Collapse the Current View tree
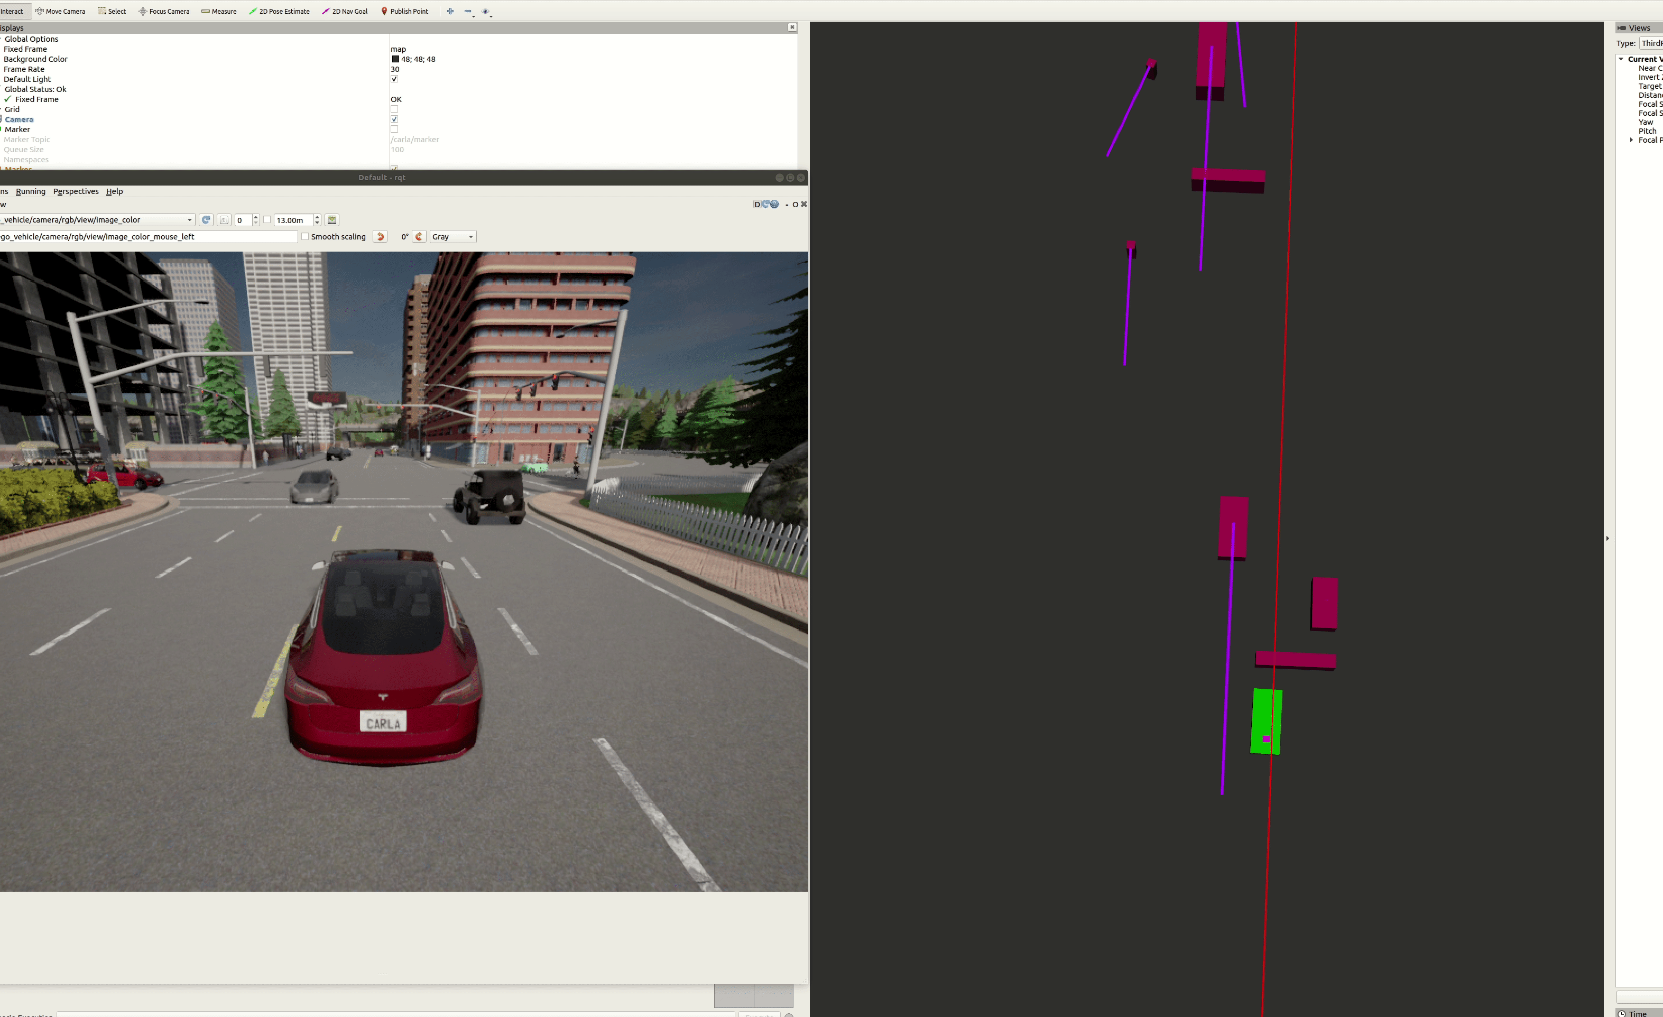The height and width of the screenshot is (1017, 1663). [x=1621, y=59]
